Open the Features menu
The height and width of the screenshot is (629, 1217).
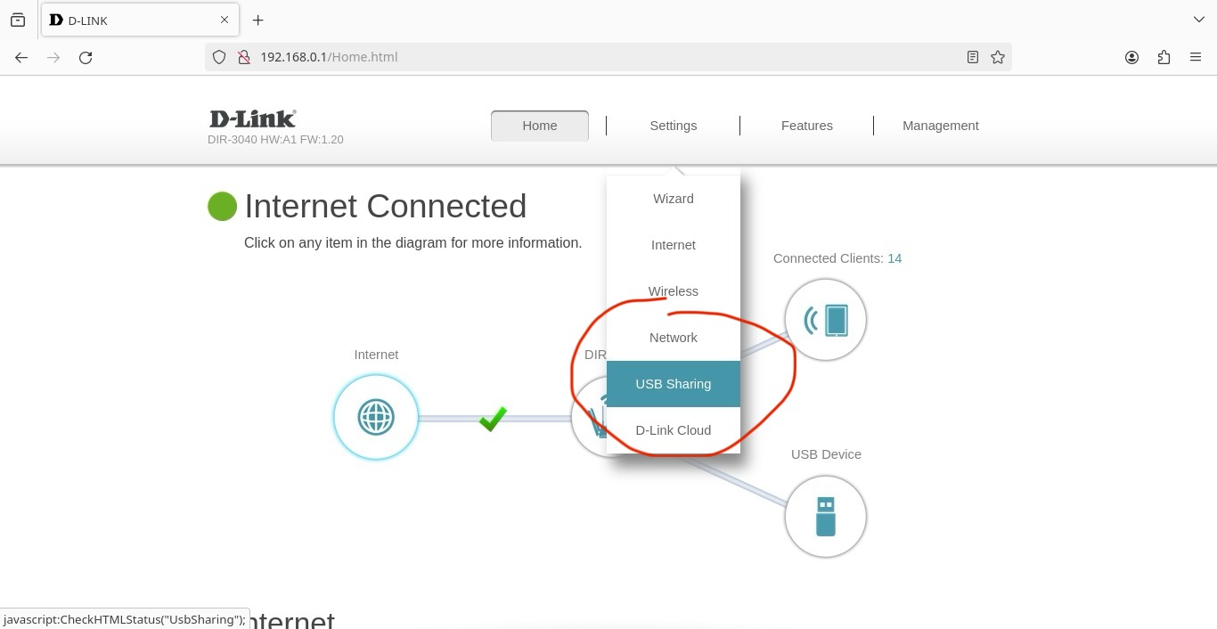tap(807, 126)
